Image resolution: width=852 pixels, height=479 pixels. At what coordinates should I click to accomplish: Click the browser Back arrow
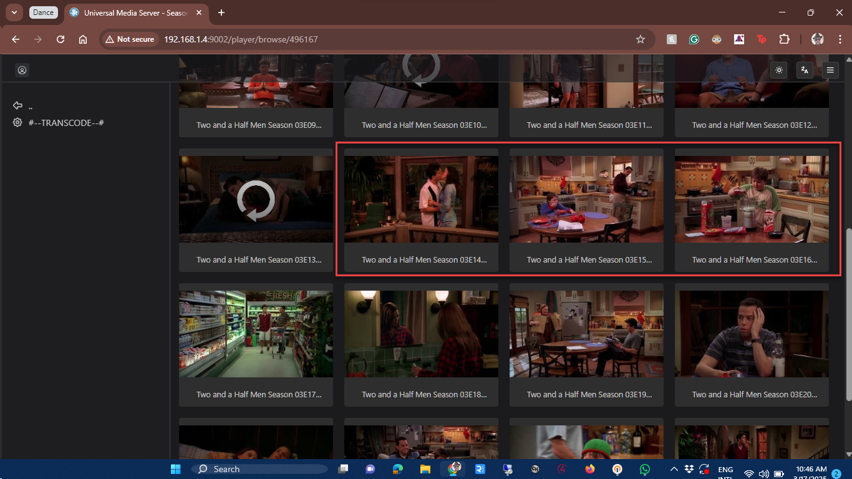coord(16,39)
